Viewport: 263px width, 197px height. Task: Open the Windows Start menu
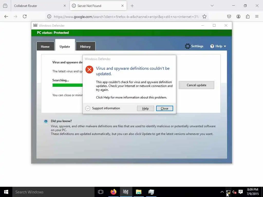[6, 192]
